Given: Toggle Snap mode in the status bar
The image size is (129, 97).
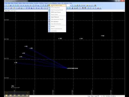Looking at the screenshot, I should tap(89, 96).
